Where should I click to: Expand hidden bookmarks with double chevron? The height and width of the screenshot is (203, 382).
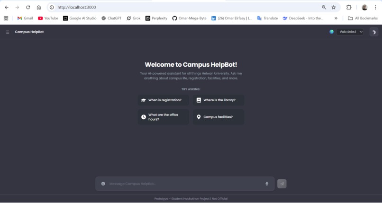pyautogui.click(x=336, y=18)
